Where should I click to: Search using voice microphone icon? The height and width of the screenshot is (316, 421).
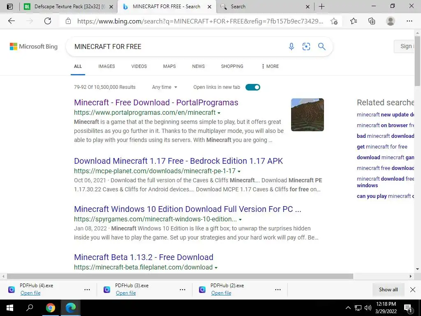(291, 46)
